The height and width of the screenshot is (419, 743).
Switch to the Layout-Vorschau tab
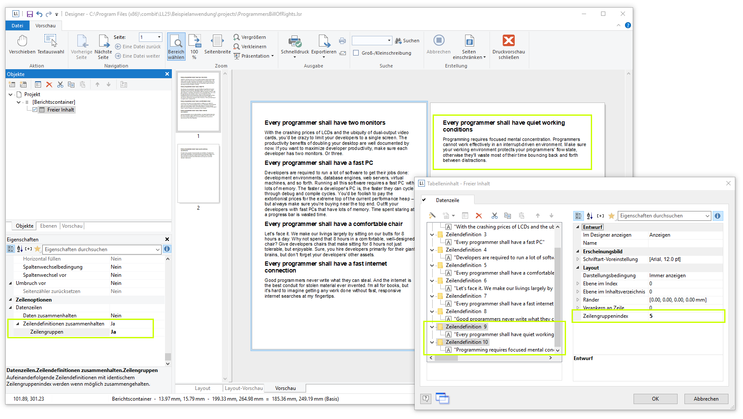click(244, 388)
